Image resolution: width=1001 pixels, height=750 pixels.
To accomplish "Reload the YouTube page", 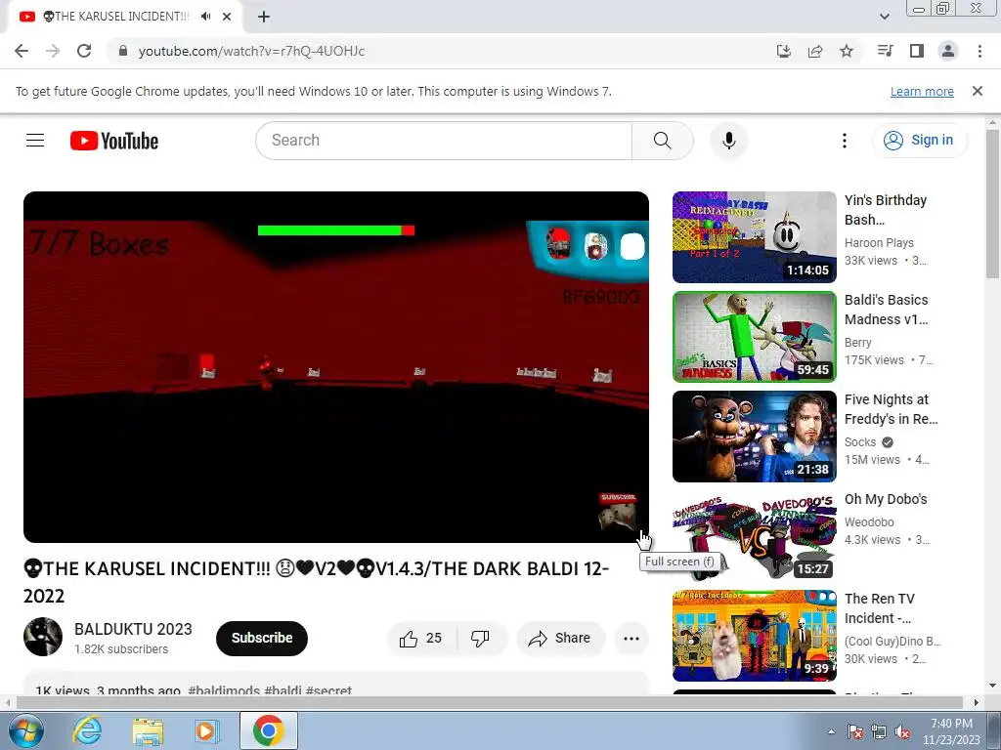I will click(x=84, y=51).
